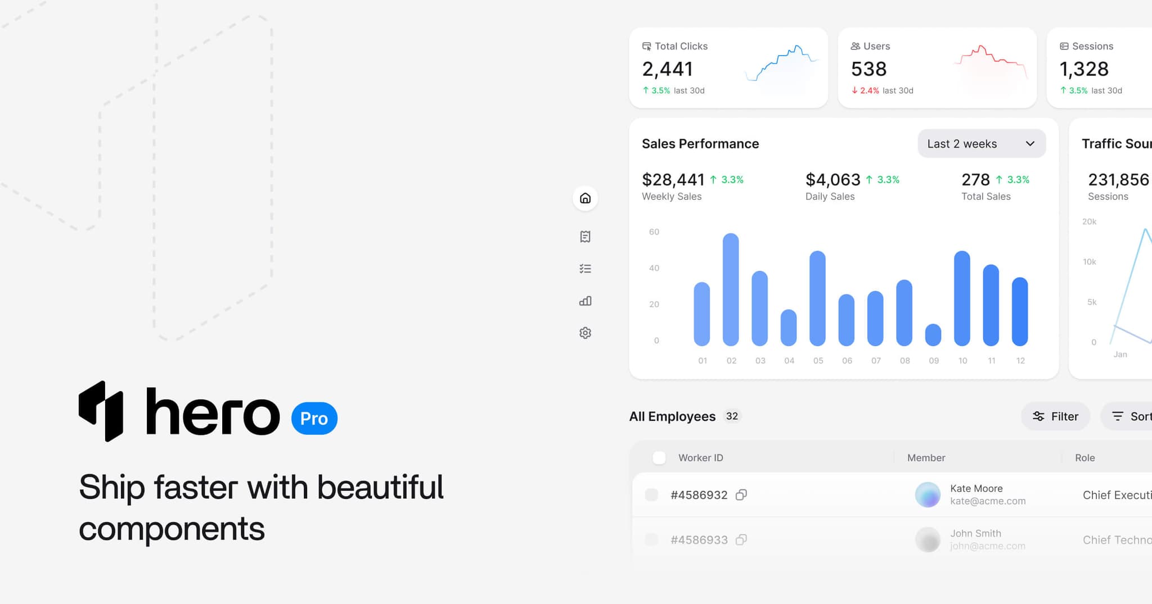
Task: Toggle the select-all checkbox beside Worker ID
Action: (x=659, y=458)
